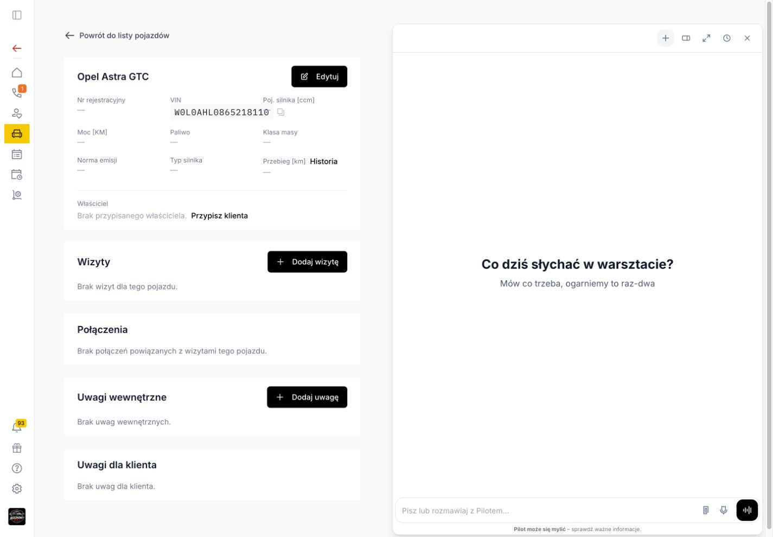Open the workshop profile avatar
The height and width of the screenshot is (537, 773).
(x=17, y=516)
